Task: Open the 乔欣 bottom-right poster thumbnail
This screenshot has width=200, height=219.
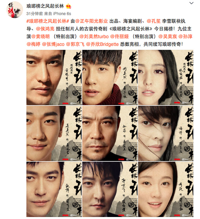Action: [x=166, y=189]
